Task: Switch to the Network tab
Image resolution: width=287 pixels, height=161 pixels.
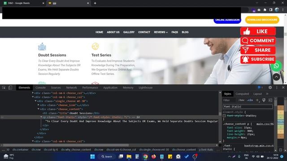Action: pos(71,88)
